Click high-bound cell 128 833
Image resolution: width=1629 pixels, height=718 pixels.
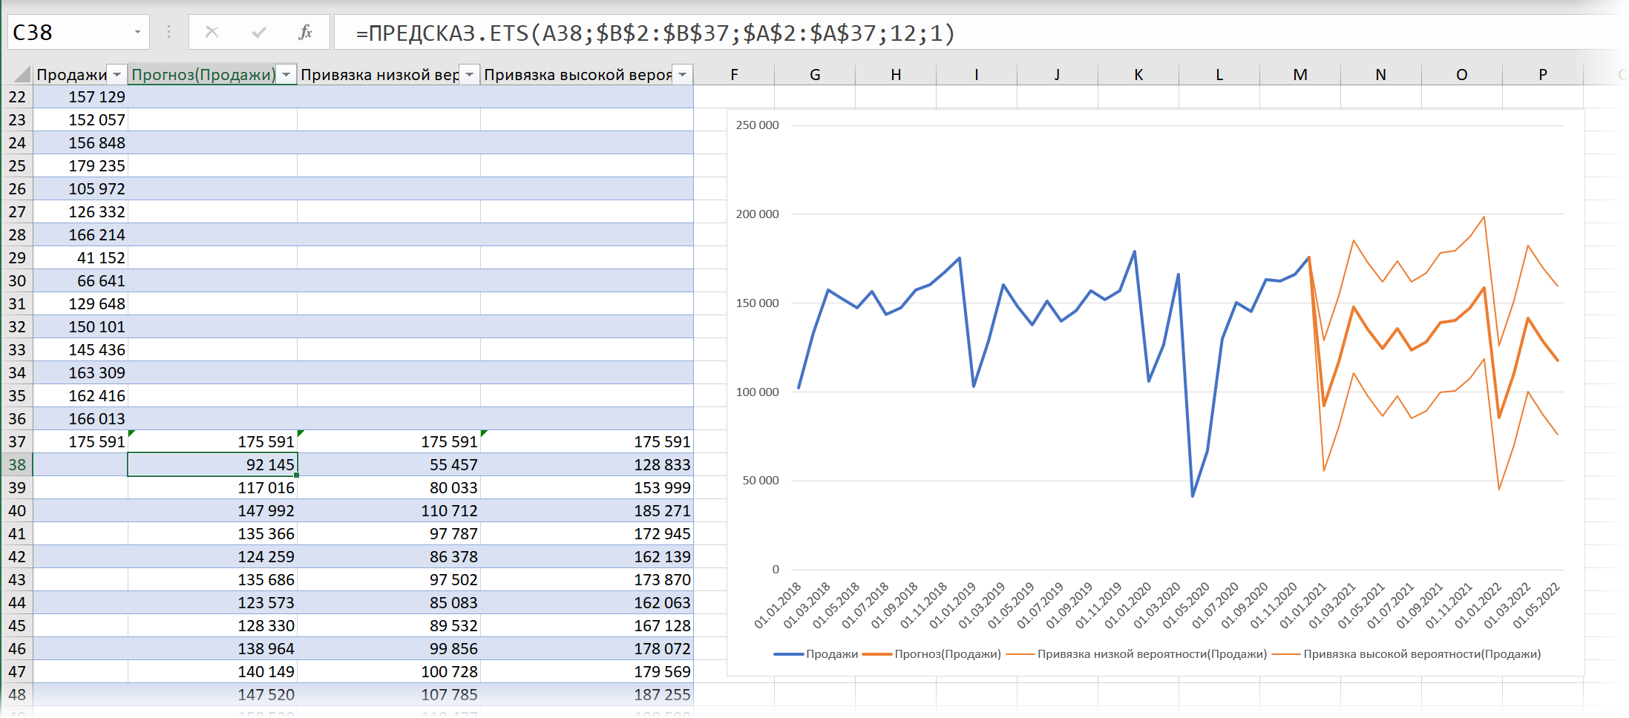coord(587,464)
